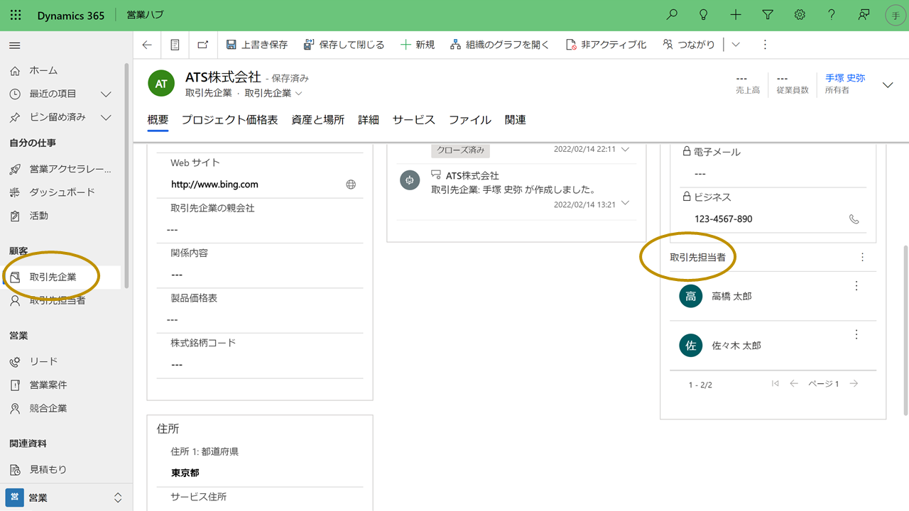This screenshot has height=511, width=909.
Task: Open more options for 佐々木 太郎
Action: (x=856, y=334)
